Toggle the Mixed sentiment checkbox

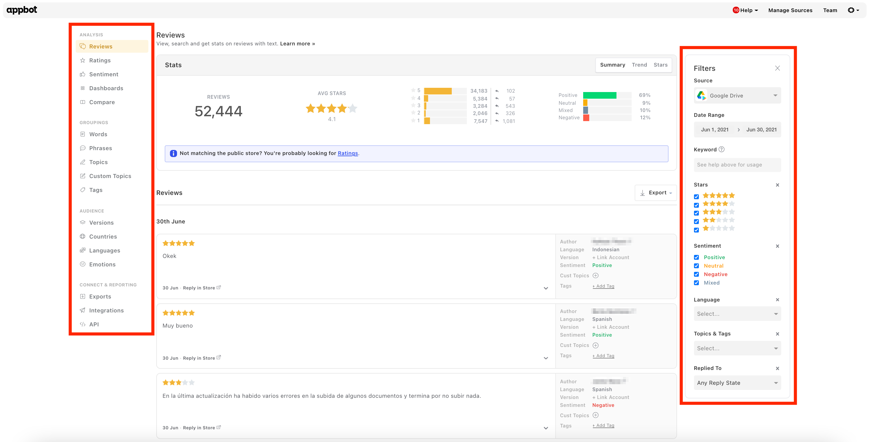point(697,283)
